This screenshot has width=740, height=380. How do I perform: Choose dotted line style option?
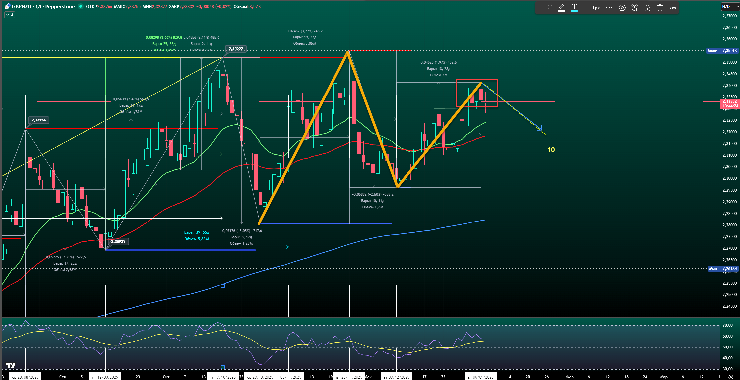coord(610,8)
